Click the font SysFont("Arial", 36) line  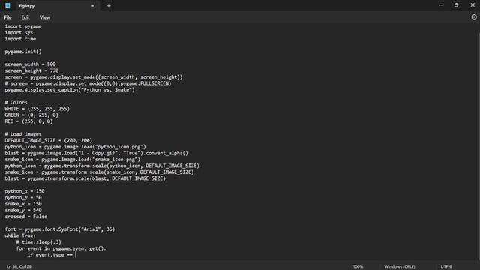60,229
